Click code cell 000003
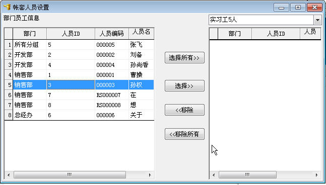The width and height of the screenshot is (326, 185). [112, 85]
